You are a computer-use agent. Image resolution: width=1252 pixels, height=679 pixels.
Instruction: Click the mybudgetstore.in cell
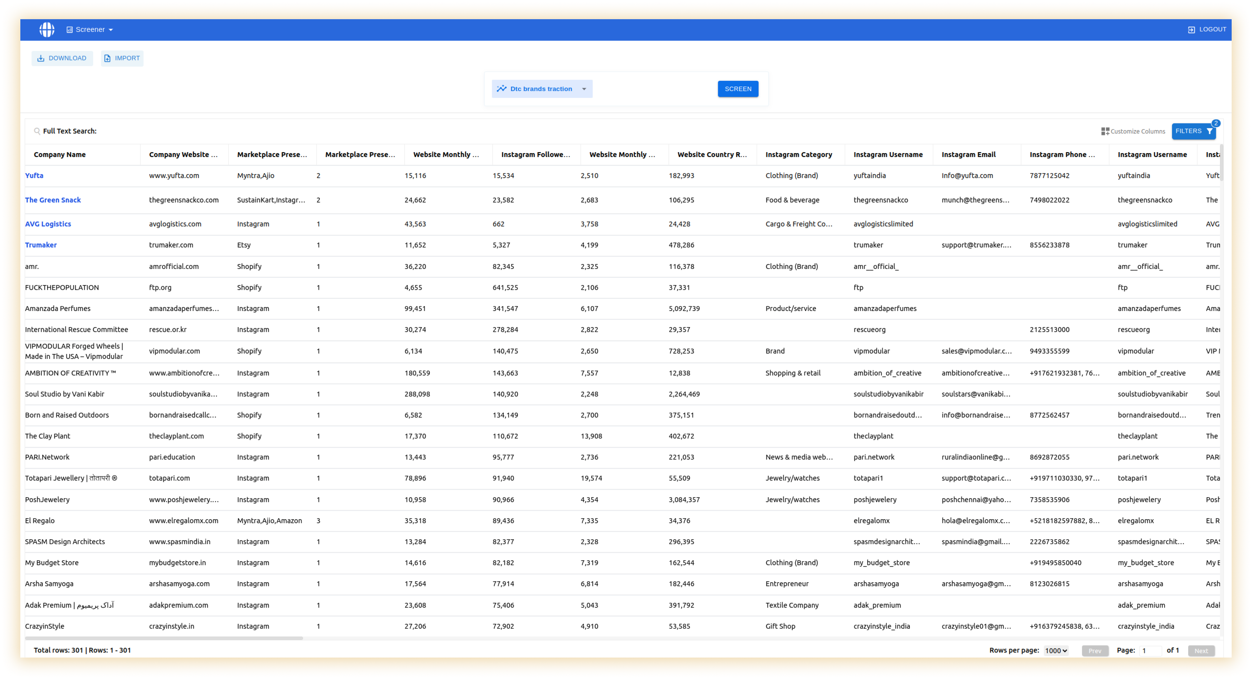tap(177, 563)
